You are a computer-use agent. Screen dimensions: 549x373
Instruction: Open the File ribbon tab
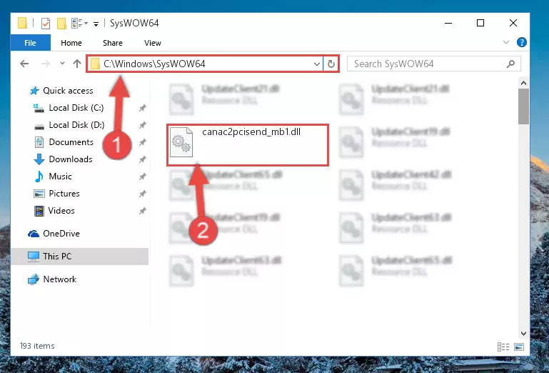point(31,43)
